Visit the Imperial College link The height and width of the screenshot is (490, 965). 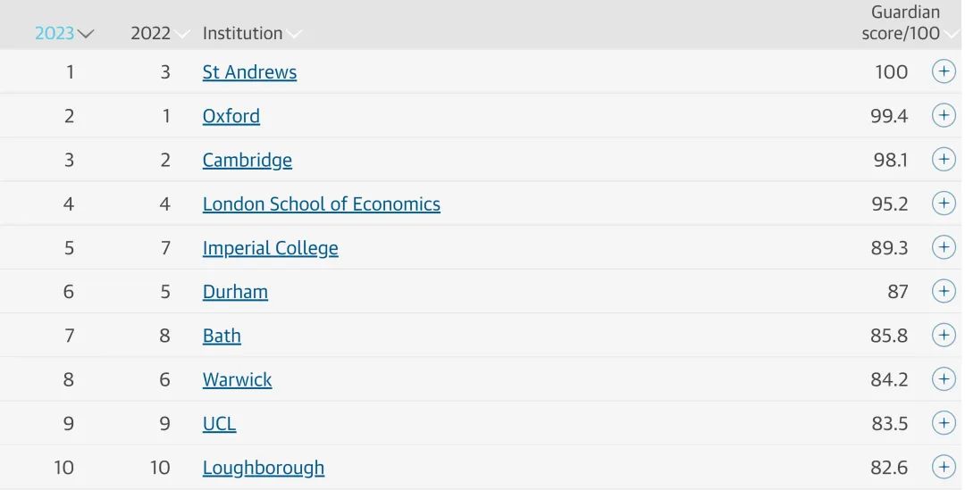[x=270, y=248]
